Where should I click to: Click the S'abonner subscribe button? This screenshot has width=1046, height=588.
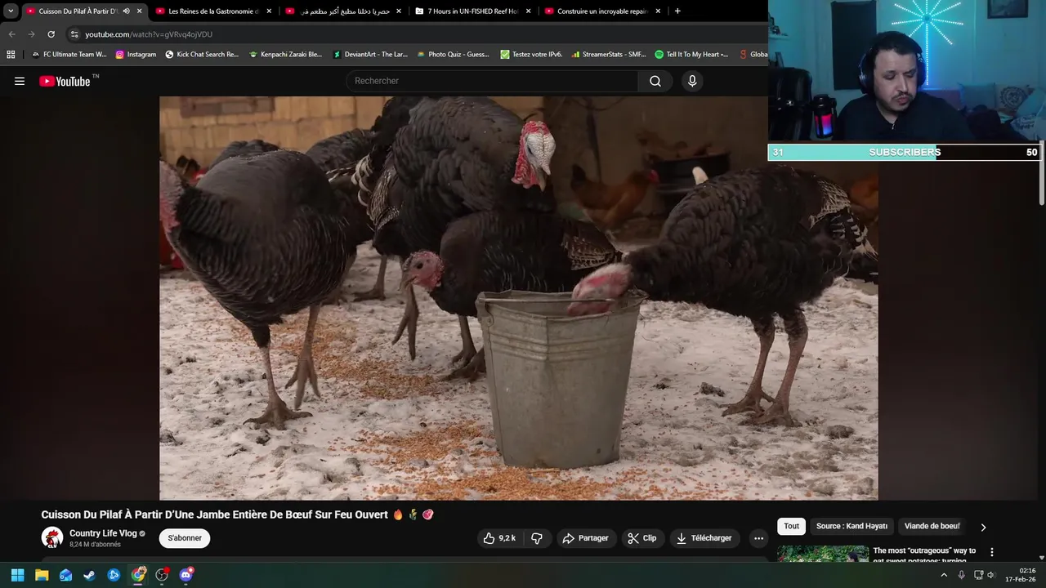click(185, 538)
